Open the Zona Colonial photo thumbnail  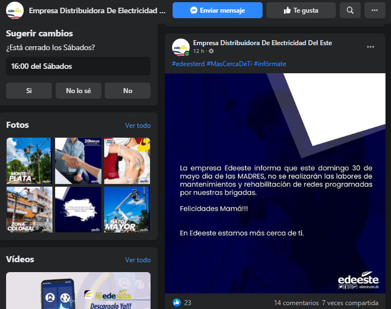29,210
